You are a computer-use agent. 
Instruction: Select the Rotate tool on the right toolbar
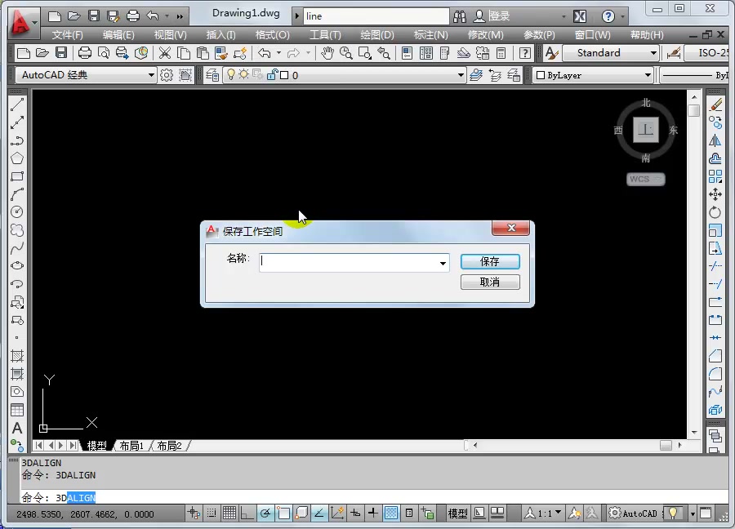coord(715,212)
